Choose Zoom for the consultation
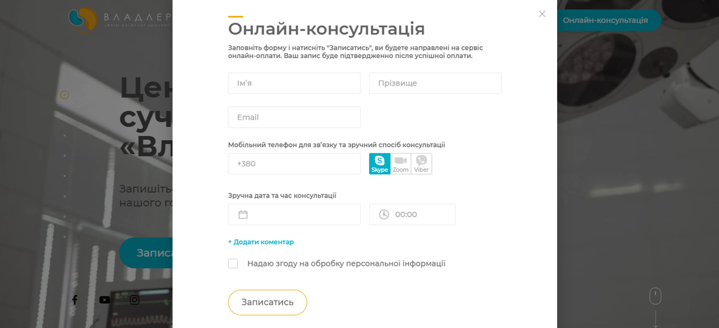The image size is (719, 328). 400,163
